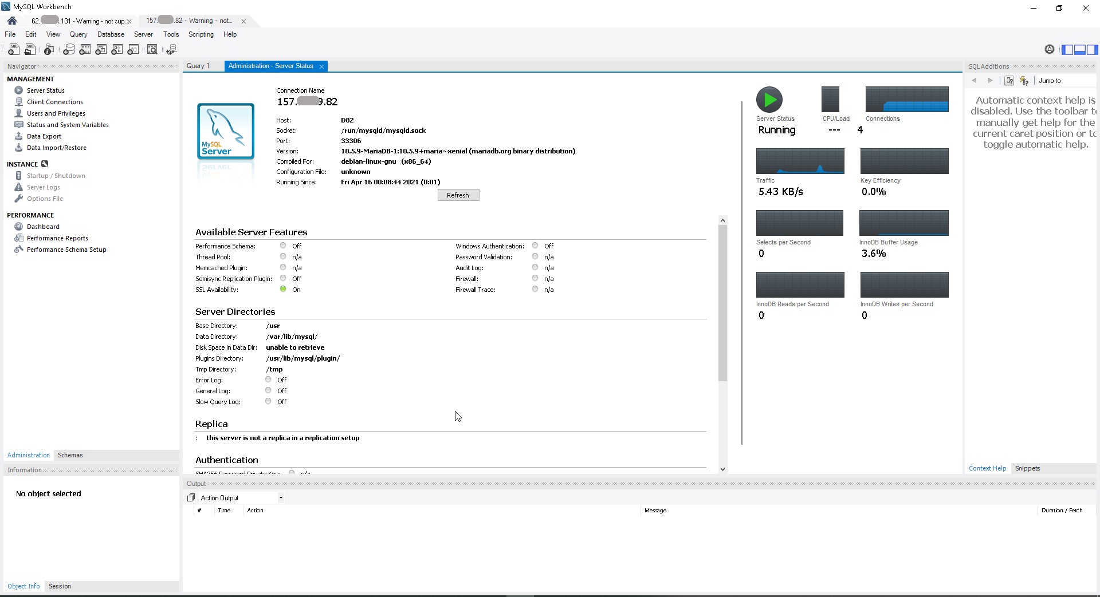This screenshot has height=597, width=1100.
Task: Click the server status scrollbar up arrow
Action: pyautogui.click(x=722, y=220)
